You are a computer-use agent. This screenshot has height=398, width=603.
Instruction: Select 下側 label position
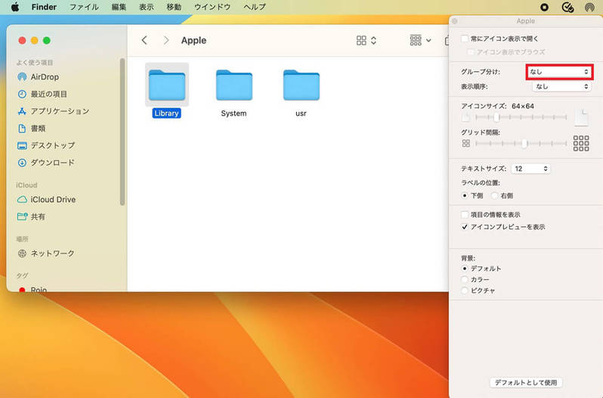[465, 195]
